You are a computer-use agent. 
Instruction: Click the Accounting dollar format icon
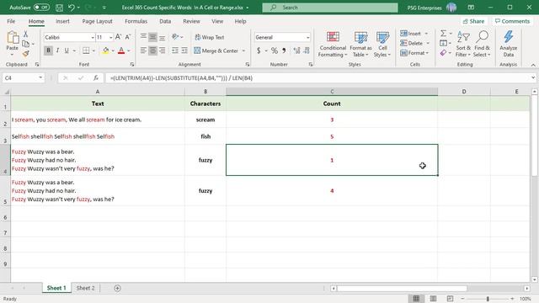pyautogui.click(x=259, y=50)
